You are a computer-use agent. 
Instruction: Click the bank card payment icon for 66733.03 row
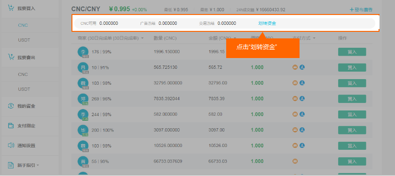point(295,161)
